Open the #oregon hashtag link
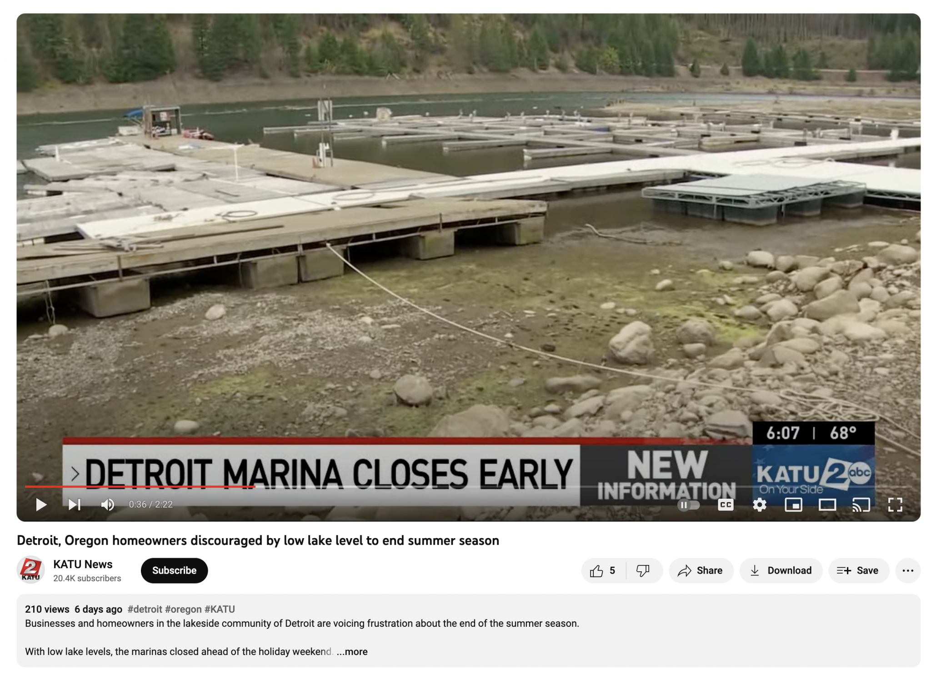 pos(183,609)
